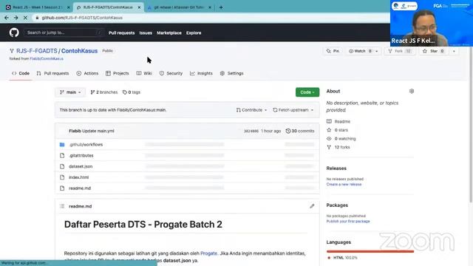Click the browser address bar
The height and width of the screenshot is (266, 473).
(x=211, y=18)
